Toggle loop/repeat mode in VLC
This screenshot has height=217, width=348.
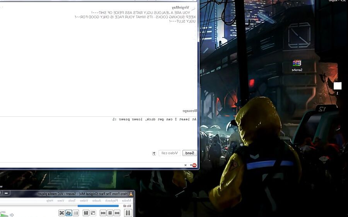point(68,213)
